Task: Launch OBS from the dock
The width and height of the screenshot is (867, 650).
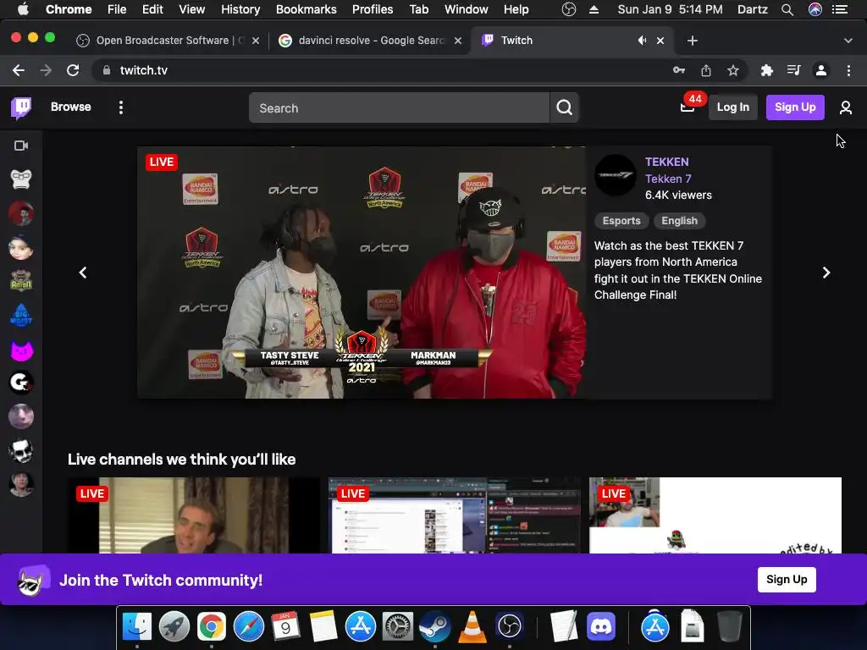Action: tap(510, 626)
